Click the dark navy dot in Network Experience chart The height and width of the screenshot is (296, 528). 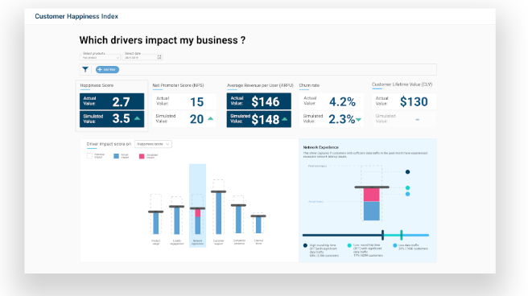coord(407,172)
